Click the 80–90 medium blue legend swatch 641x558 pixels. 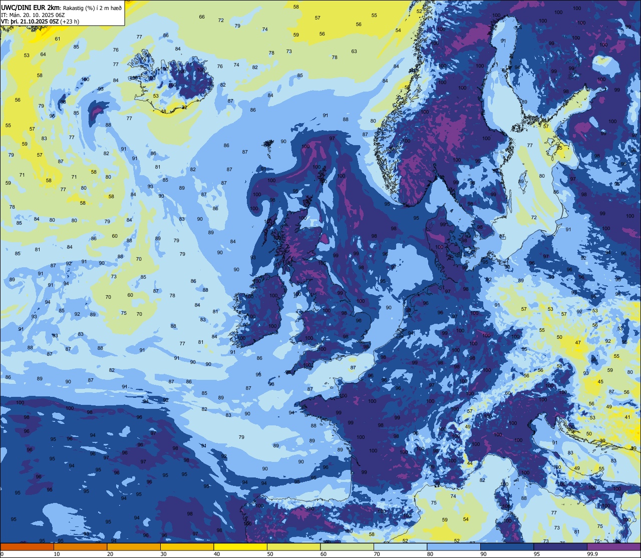click(454, 546)
